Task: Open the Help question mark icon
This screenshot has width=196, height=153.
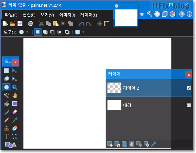Action: tap(189, 14)
